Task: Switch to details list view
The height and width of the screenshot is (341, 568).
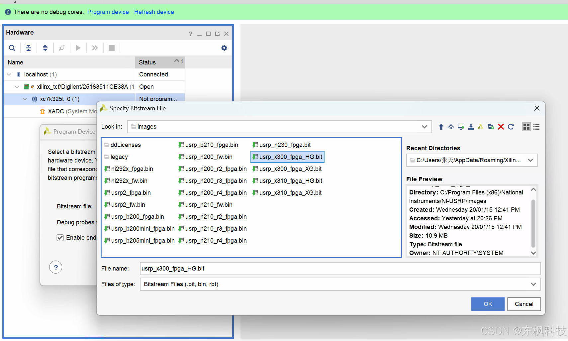Action: click(x=536, y=127)
